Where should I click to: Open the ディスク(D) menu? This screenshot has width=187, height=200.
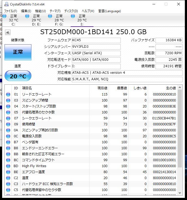click(71, 11)
